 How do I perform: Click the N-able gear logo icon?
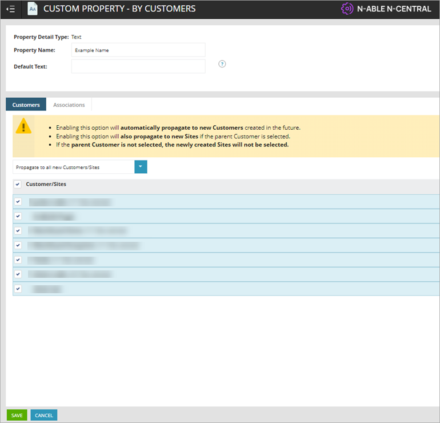click(347, 9)
